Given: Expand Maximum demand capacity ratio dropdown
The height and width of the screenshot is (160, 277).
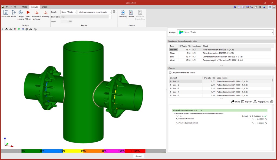Looking at the screenshot, I should 95,12.
